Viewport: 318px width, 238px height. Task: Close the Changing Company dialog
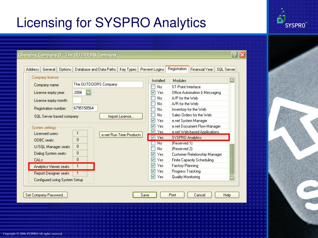242,55
